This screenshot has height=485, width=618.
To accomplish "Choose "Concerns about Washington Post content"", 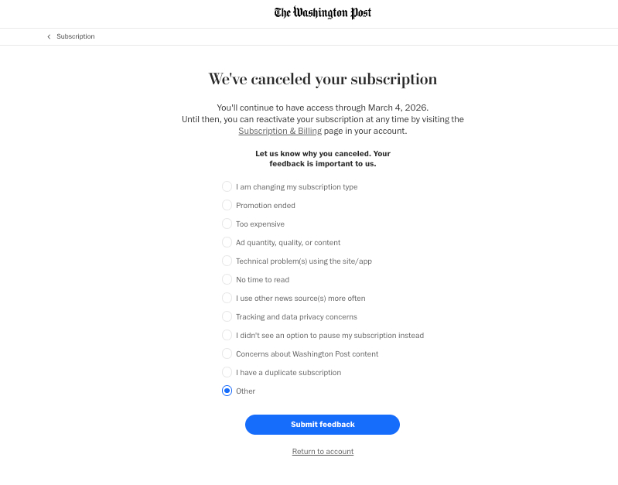I will pyautogui.click(x=227, y=354).
